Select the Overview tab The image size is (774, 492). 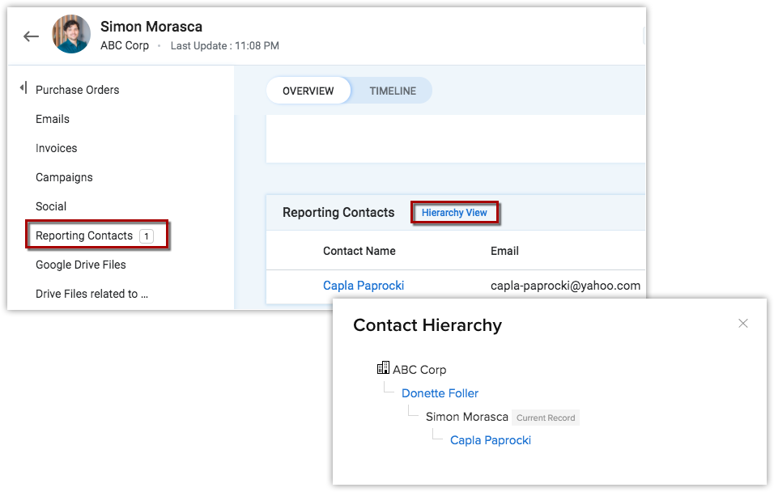click(x=308, y=91)
